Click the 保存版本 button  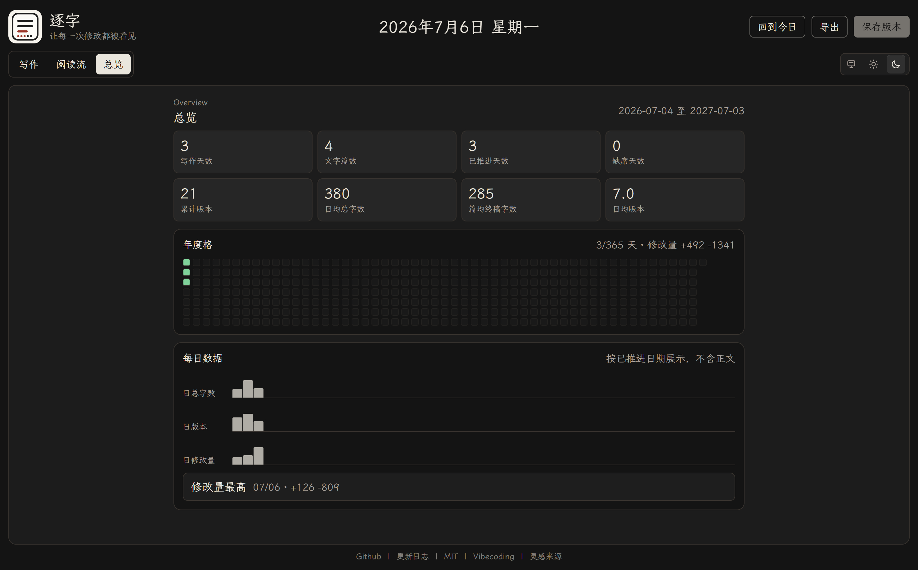(881, 27)
